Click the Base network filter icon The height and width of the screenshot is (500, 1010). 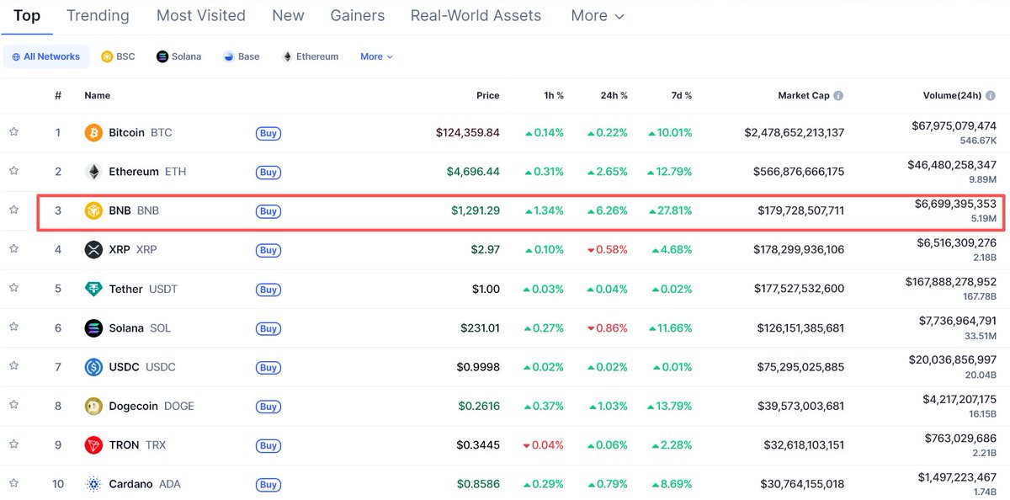point(229,56)
